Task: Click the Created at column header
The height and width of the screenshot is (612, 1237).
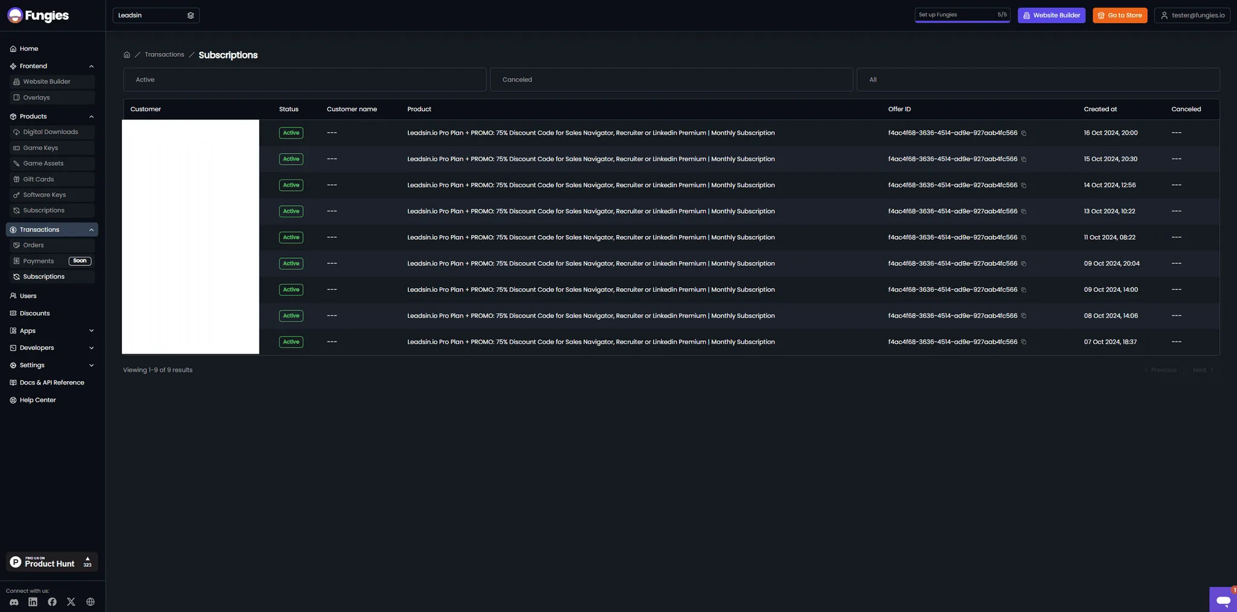Action: 1100,109
